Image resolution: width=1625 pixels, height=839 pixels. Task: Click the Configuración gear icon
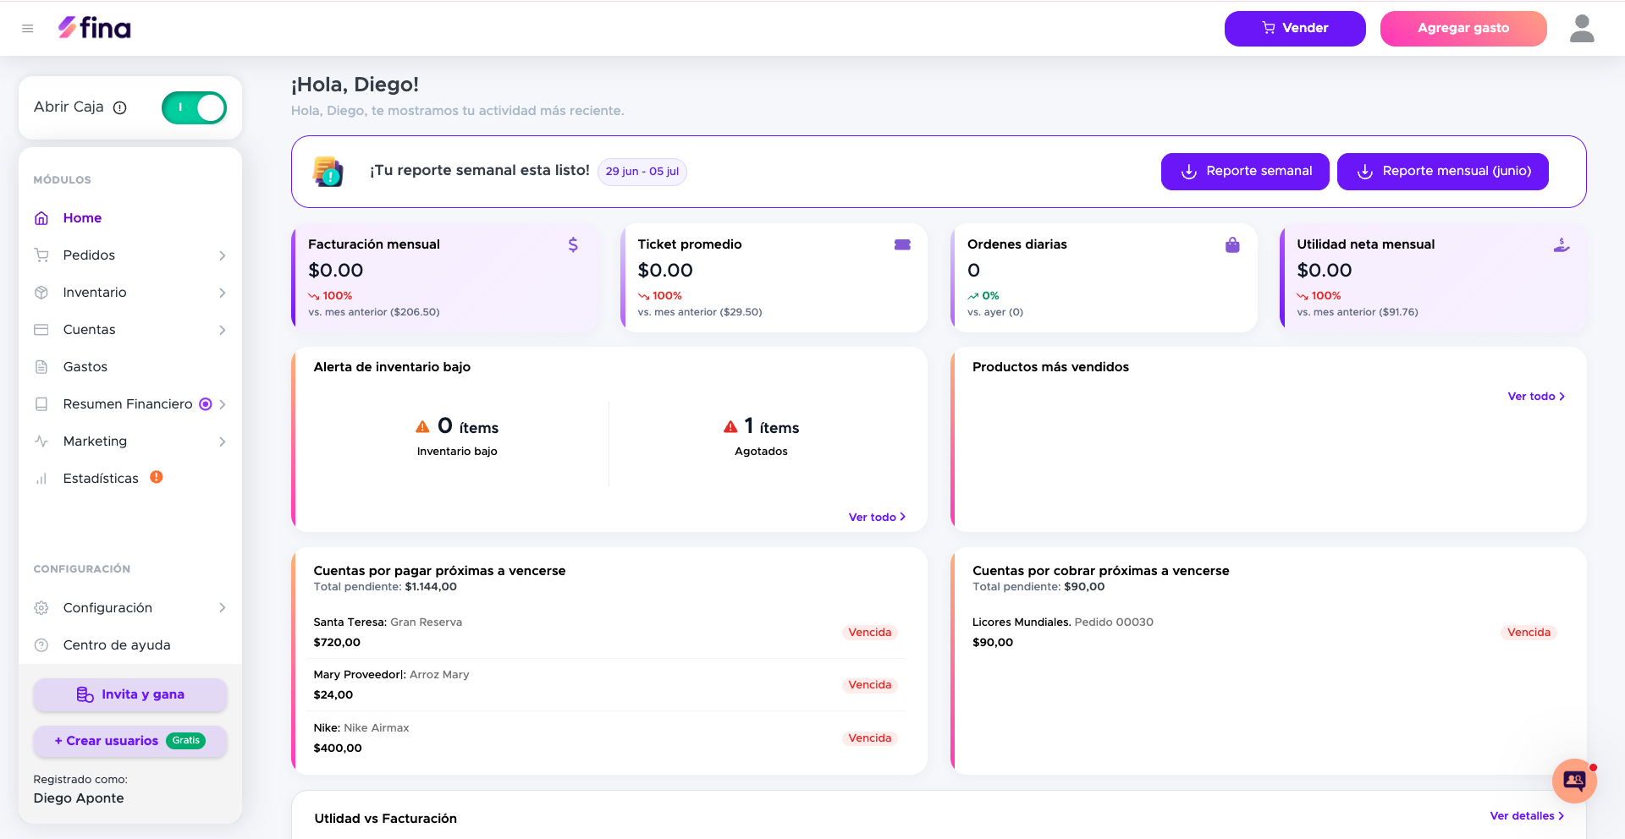(x=41, y=608)
